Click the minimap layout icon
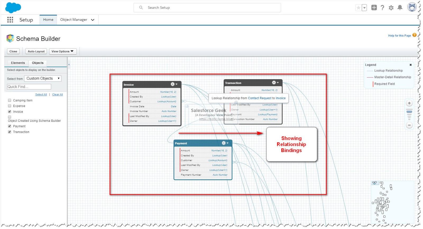The image size is (423, 229). (x=374, y=183)
